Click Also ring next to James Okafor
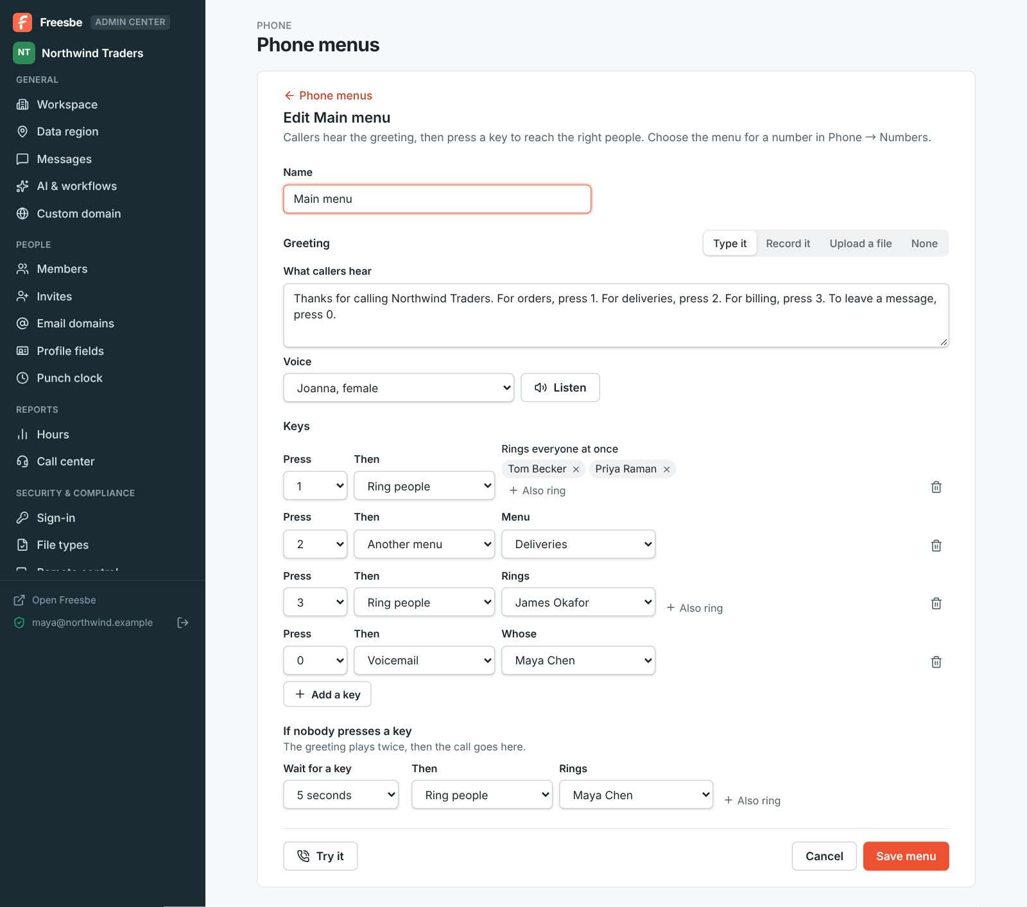1027x907 pixels. (x=695, y=608)
